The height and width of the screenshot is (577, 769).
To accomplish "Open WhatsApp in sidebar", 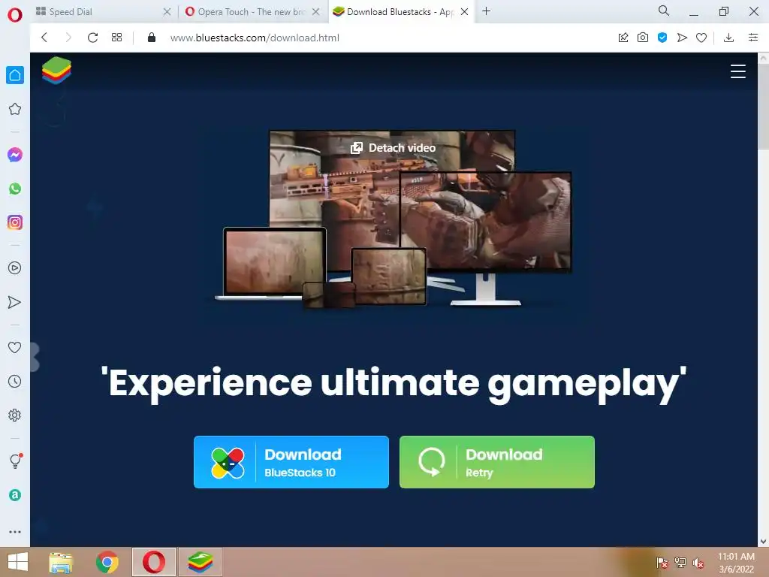I will (15, 189).
